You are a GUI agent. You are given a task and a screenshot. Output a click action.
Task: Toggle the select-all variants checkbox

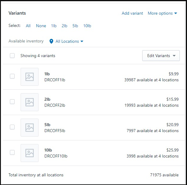pos(12,56)
